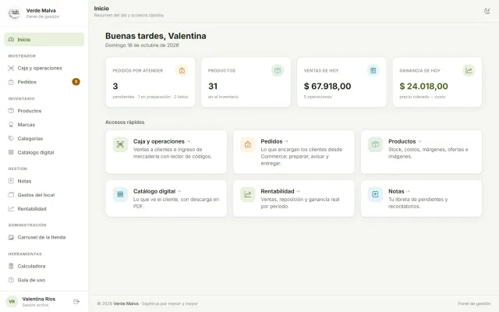
Task: Click the Verde Malva logo avatar
Action: (x=14, y=13)
